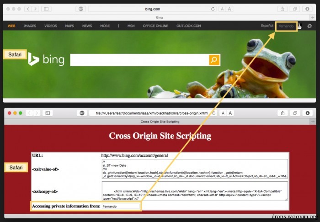
Task: Reload the cross-origin.xhtml page
Action: click(x=213, y=113)
